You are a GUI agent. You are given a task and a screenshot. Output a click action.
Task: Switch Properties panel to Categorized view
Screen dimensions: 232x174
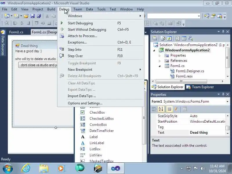click(154, 109)
